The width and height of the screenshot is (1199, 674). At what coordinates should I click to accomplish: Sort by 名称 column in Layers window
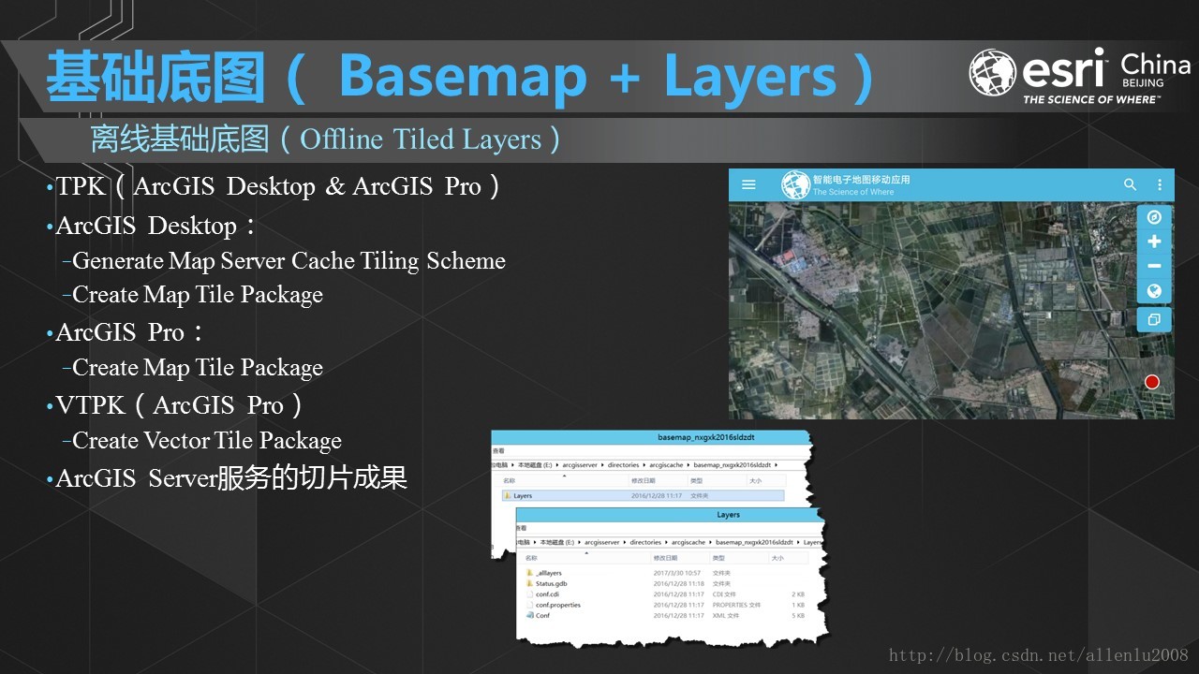(531, 558)
